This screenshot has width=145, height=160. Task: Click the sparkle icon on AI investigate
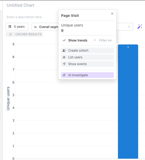[x=64, y=75]
